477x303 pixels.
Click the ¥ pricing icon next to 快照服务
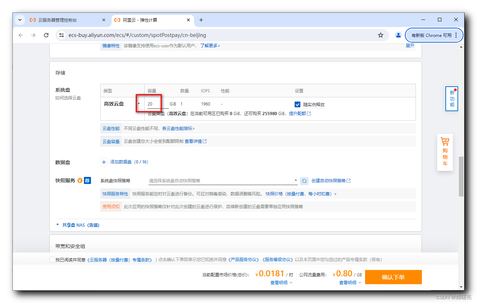click(80, 180)
